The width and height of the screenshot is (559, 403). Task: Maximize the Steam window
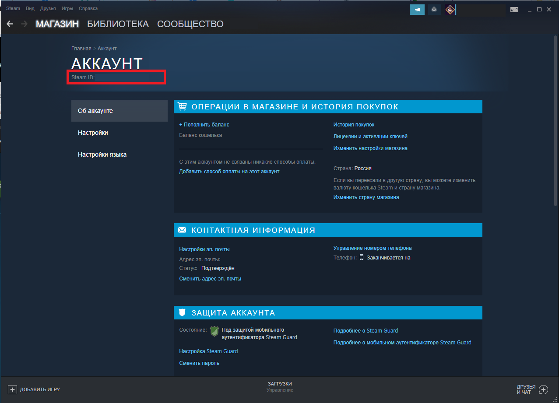tap(539, 10)
